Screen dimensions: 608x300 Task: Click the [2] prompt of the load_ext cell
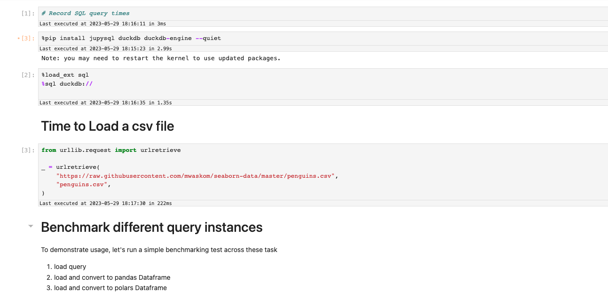tap(25, 74)
